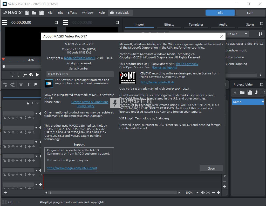The height and width of the screenshot is (206, 266).
Task: Open the Window menu
Action: tap(88, 13)
